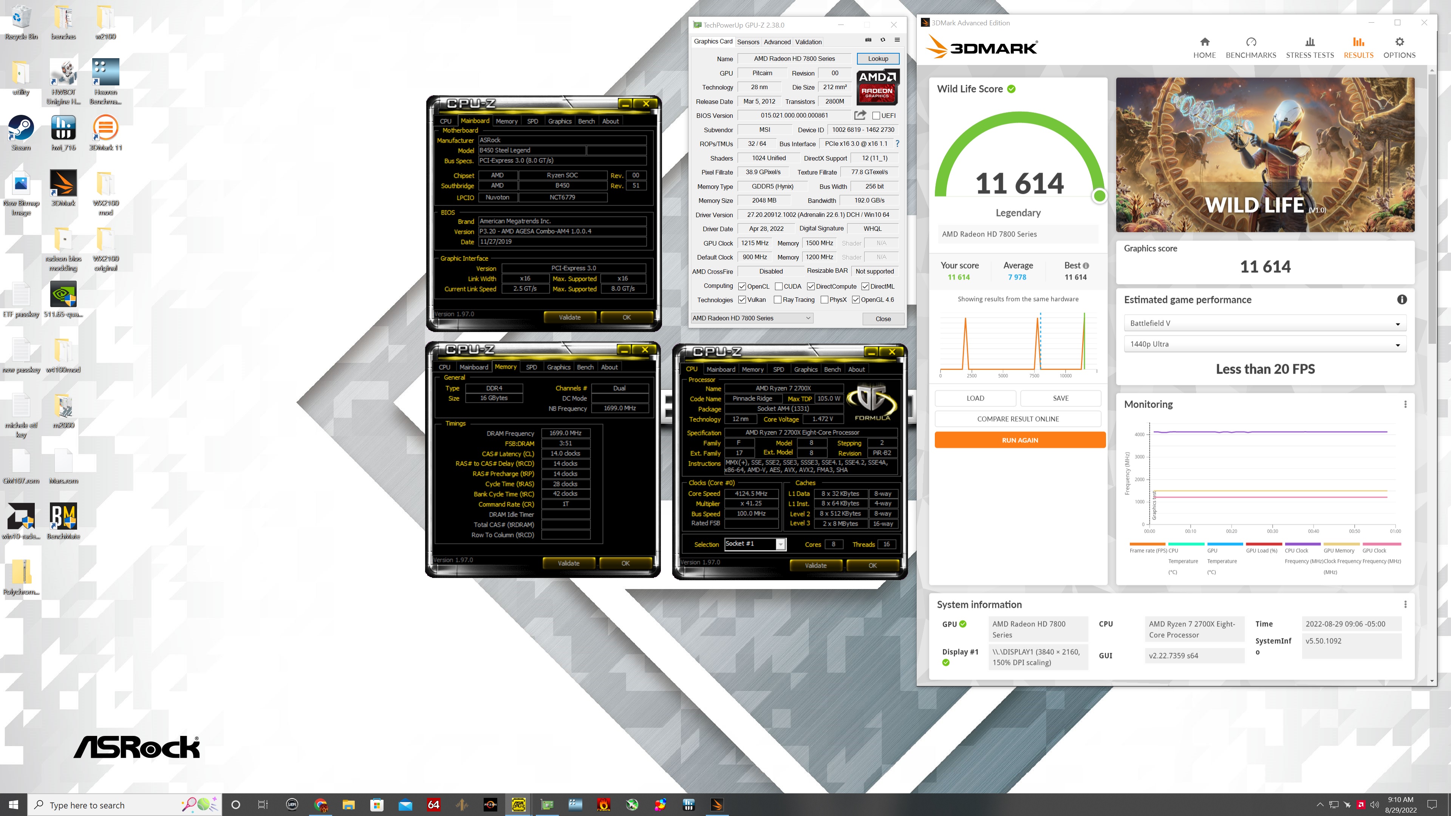Expand Battlefield V game dropdown
Viewport: 1451px width, 816px height.
click(x=1265, y=323)
